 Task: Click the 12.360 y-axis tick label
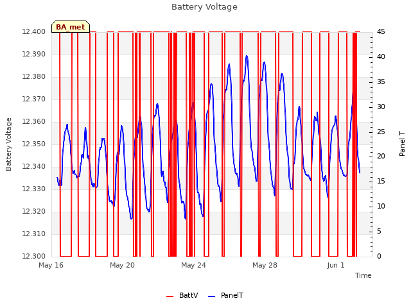click(x=34, y=121)
